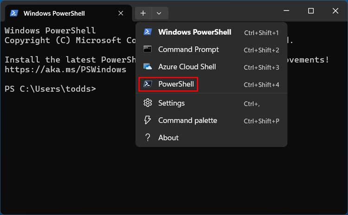Click the Ctrl+Shift+P shortcut label
Screen dimensions: 348x215
click(x=261, y=121)
